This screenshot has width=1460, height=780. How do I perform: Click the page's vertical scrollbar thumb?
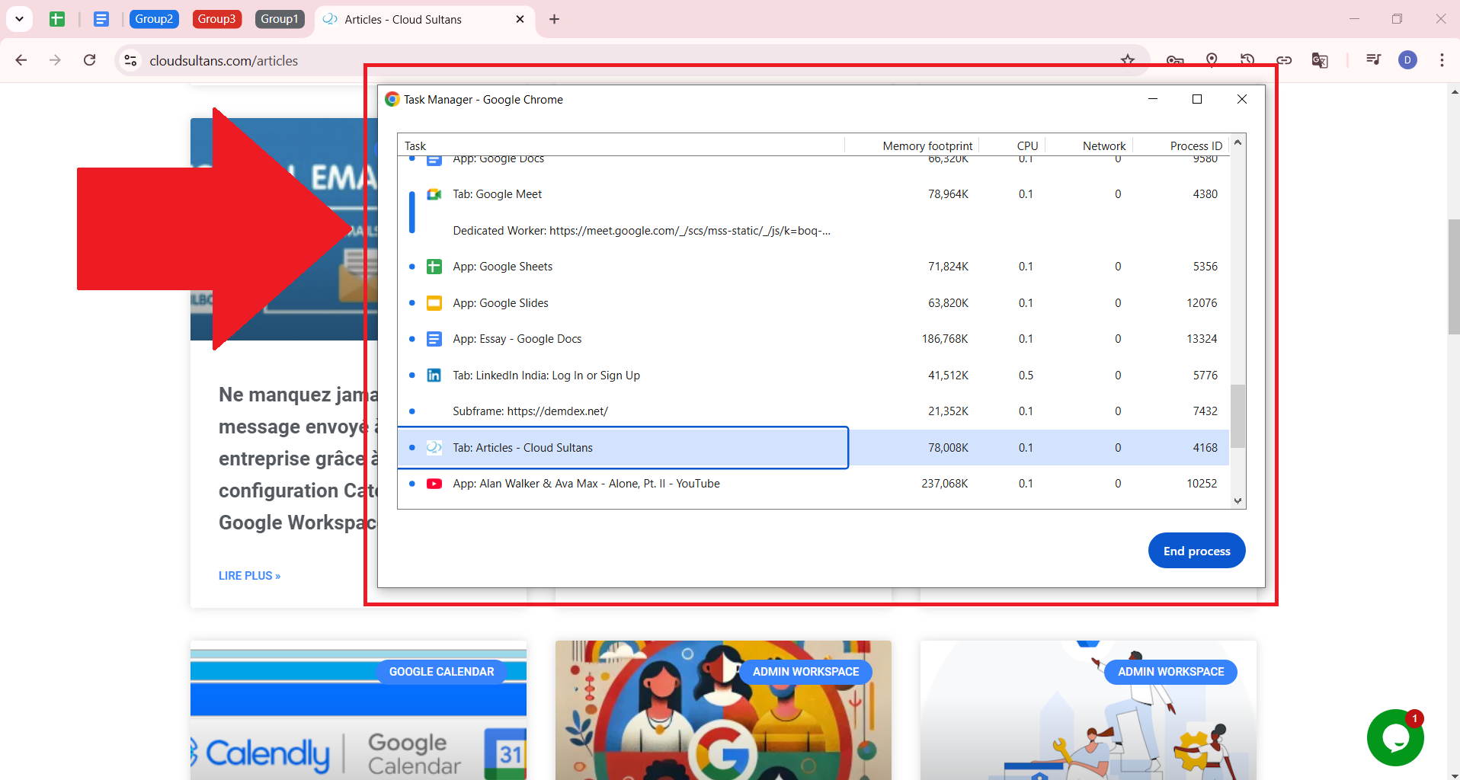tap(1453, 277)
